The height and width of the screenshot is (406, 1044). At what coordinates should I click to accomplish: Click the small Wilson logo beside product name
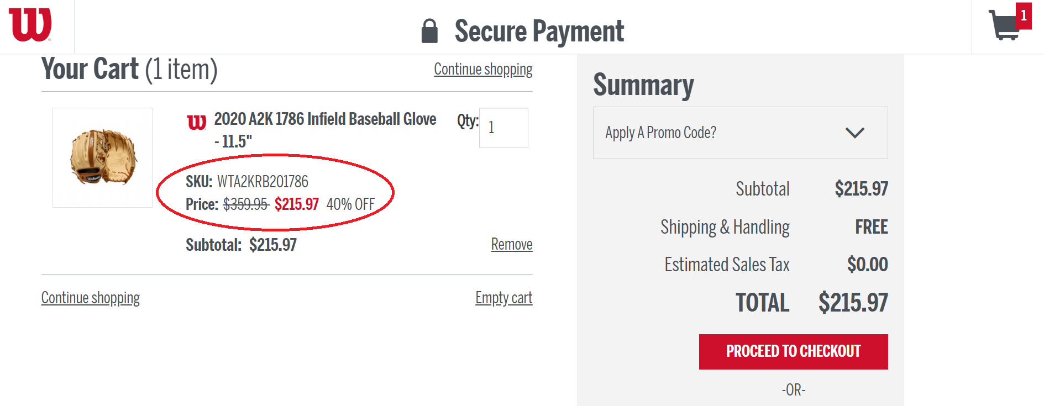tap(196, 122)
